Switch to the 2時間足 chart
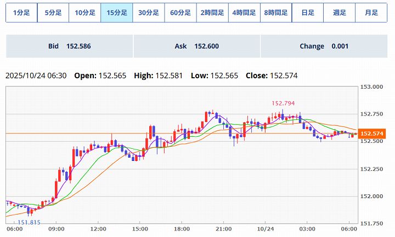Screen dimensions: 395x237 click(212, 13)
